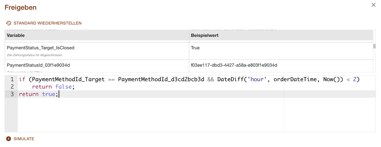Click PaymentMethodId_d3cd2bcb3d in the code
The width and height of the screenshot is (381, 147).
pos(161,79)
